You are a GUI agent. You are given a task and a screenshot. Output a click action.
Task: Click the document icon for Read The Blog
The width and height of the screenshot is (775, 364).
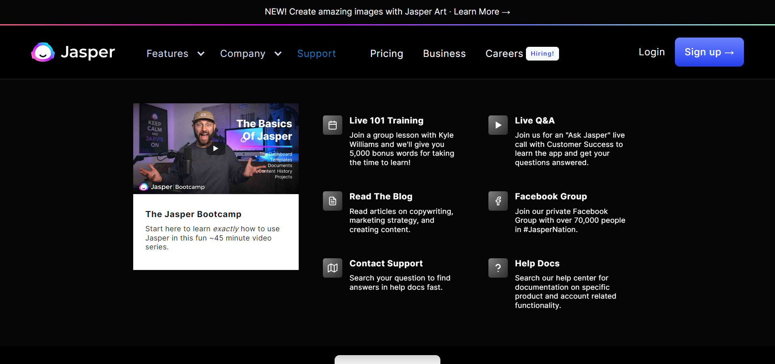(332, 201)
